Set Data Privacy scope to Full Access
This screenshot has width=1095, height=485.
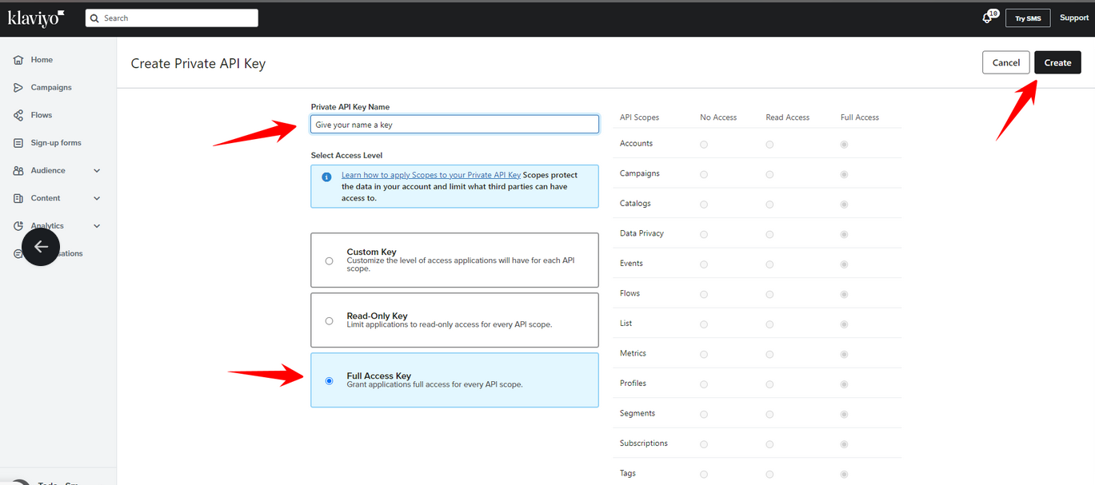coord(845,234)
